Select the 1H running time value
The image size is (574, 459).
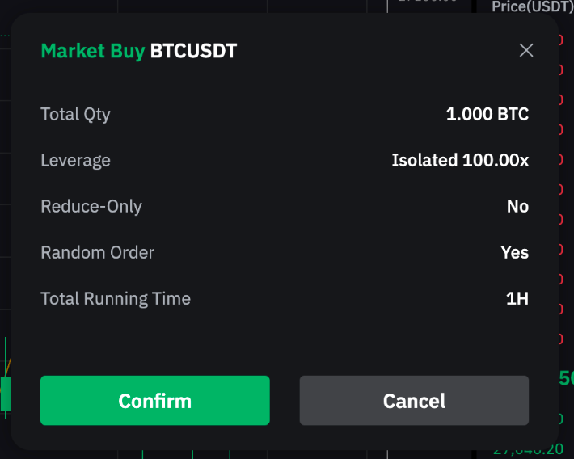click(517, 298)
